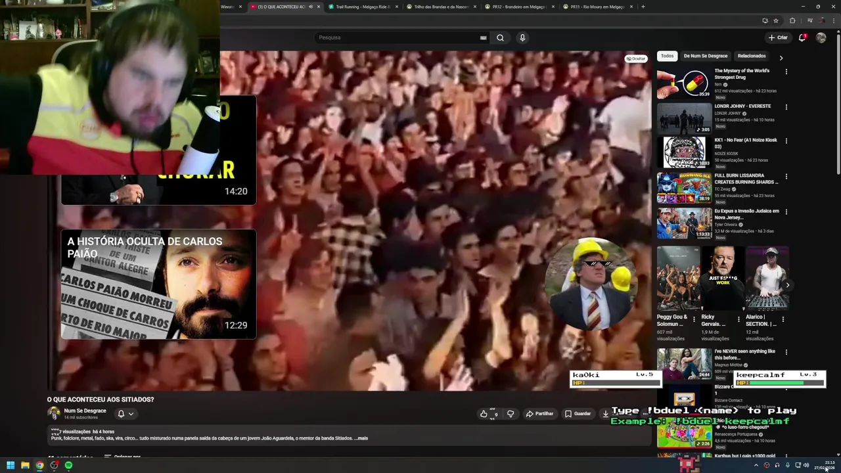Click the Partilhar share button

pyautogui.click(x=539, y=414)
